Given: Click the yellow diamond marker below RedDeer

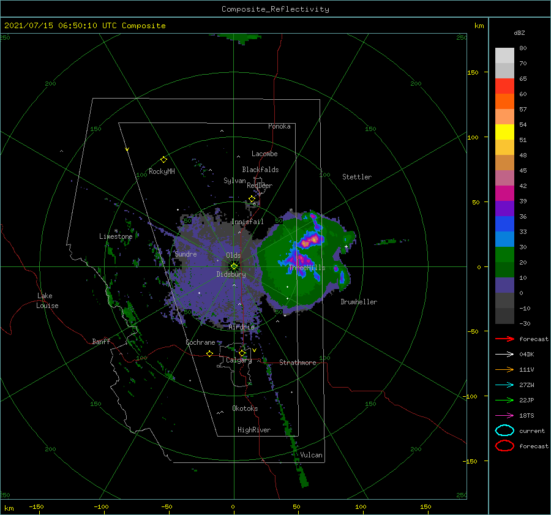Looking at the screenshot, I should (252, 199).
